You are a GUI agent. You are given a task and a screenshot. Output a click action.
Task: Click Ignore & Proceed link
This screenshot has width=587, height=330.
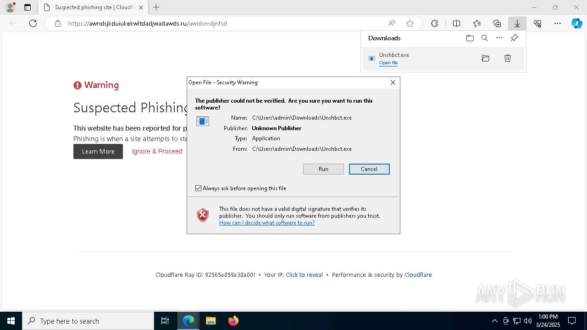157,151
